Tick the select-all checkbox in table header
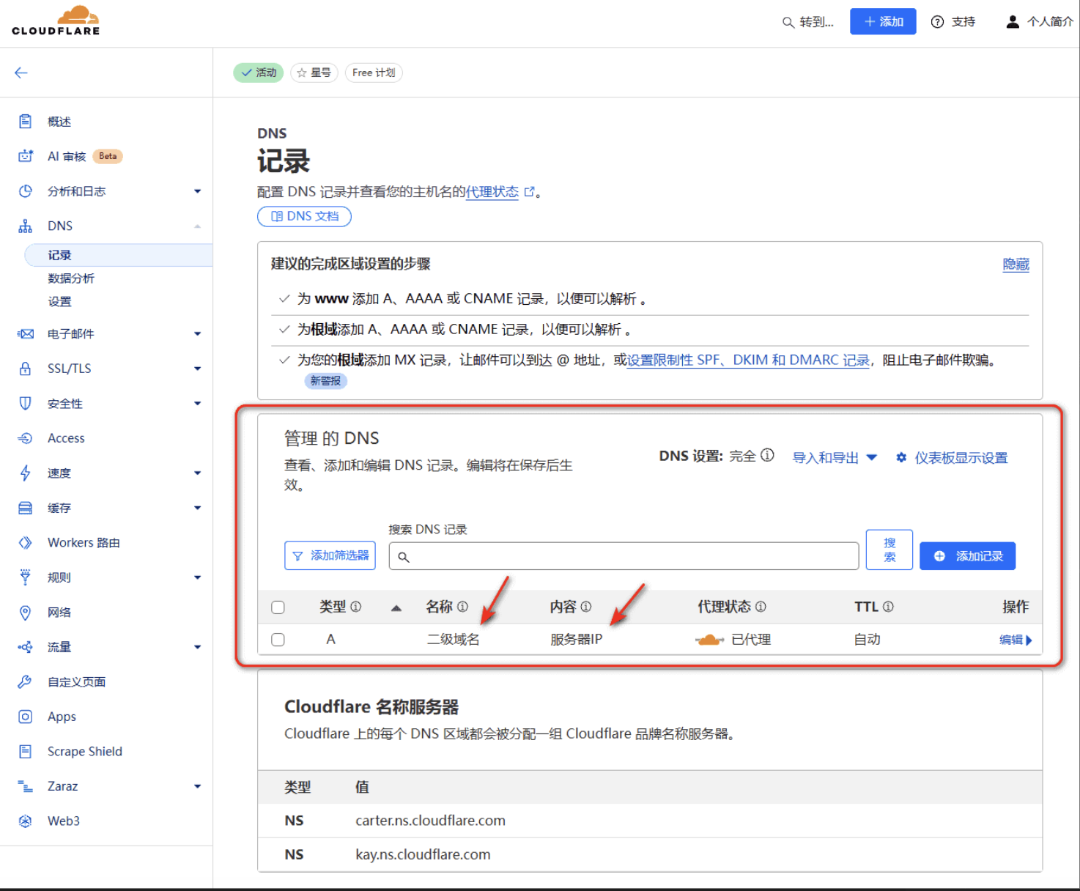 tap(278, 607)
